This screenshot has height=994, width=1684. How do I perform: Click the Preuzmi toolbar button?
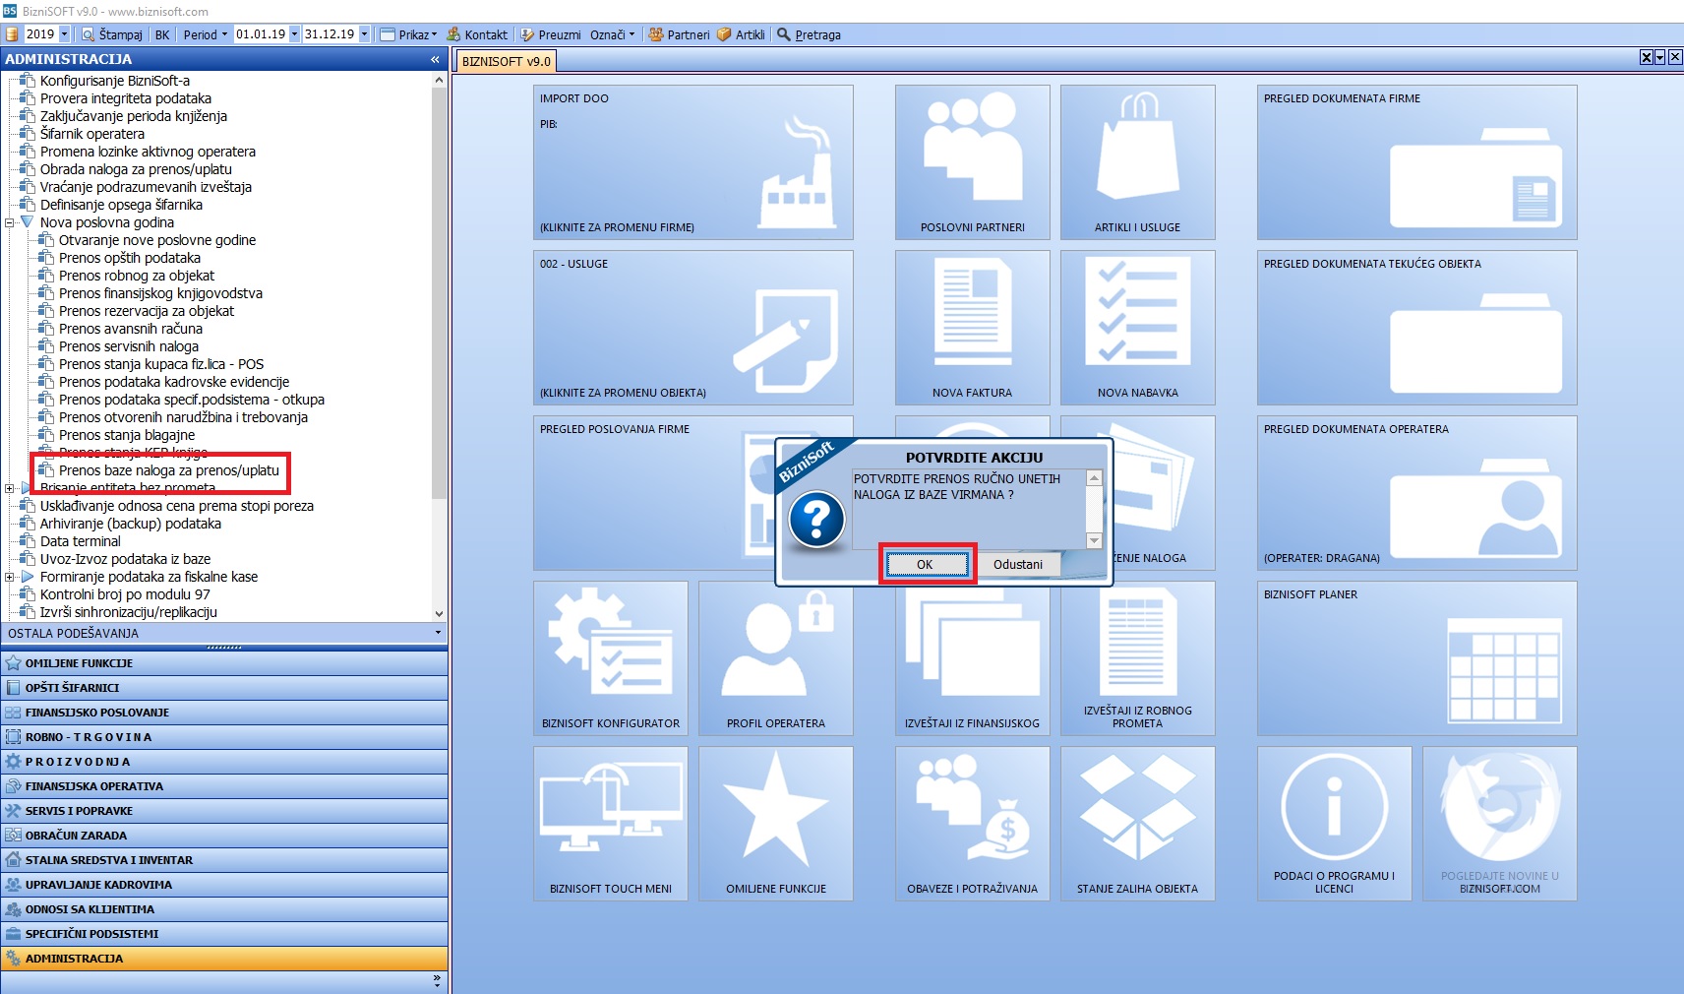click(x=551, y=34)
